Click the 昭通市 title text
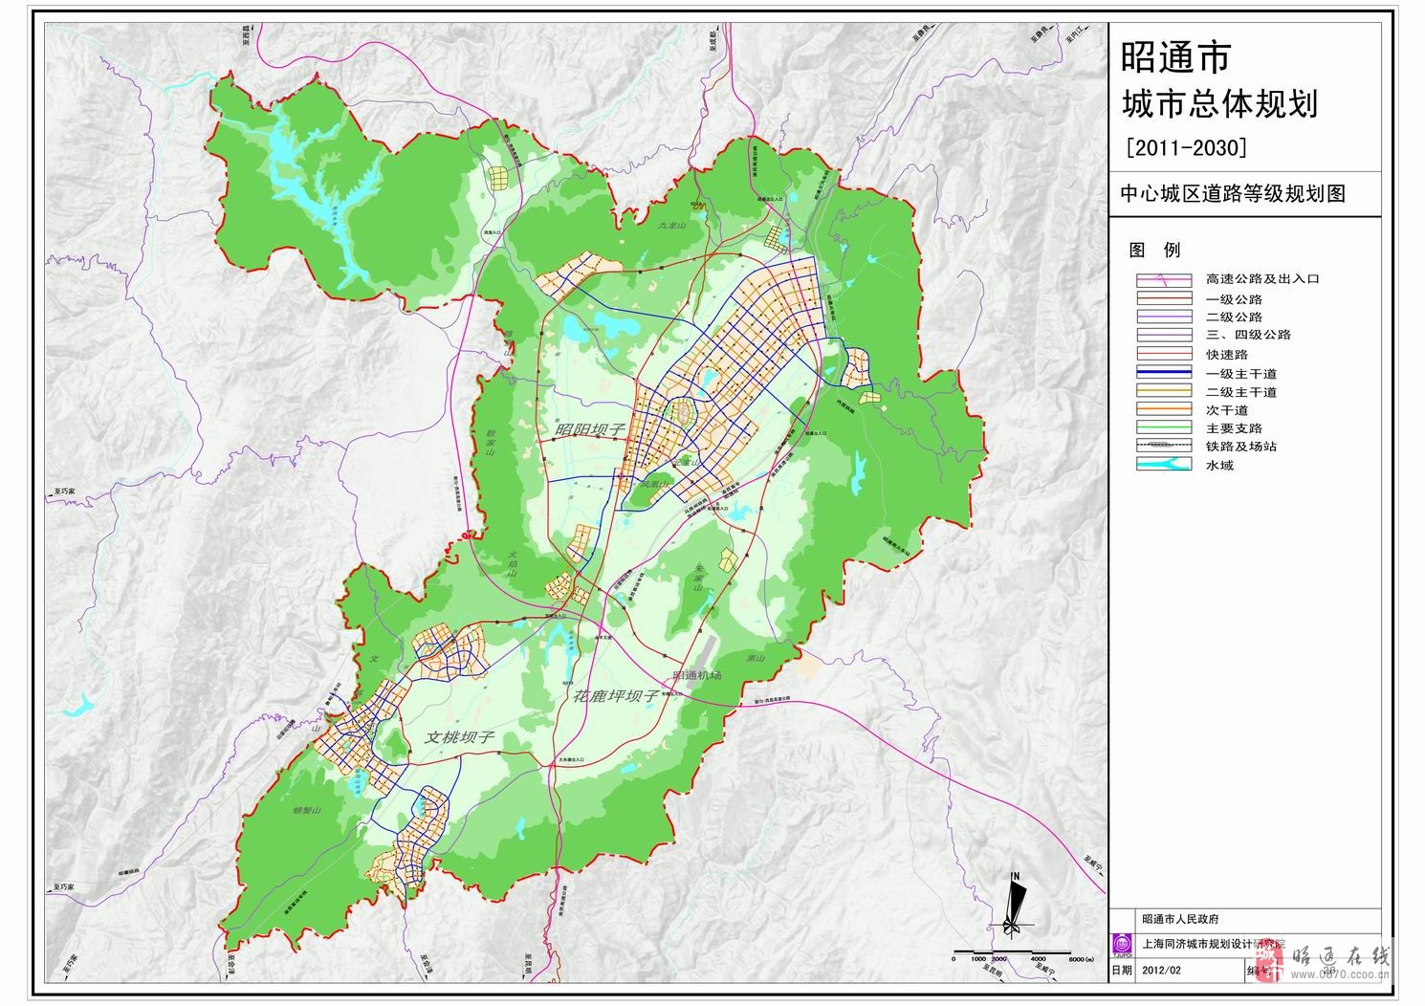The width and height of the screenshot is (1425, 1006). [x=1175, y=57]
